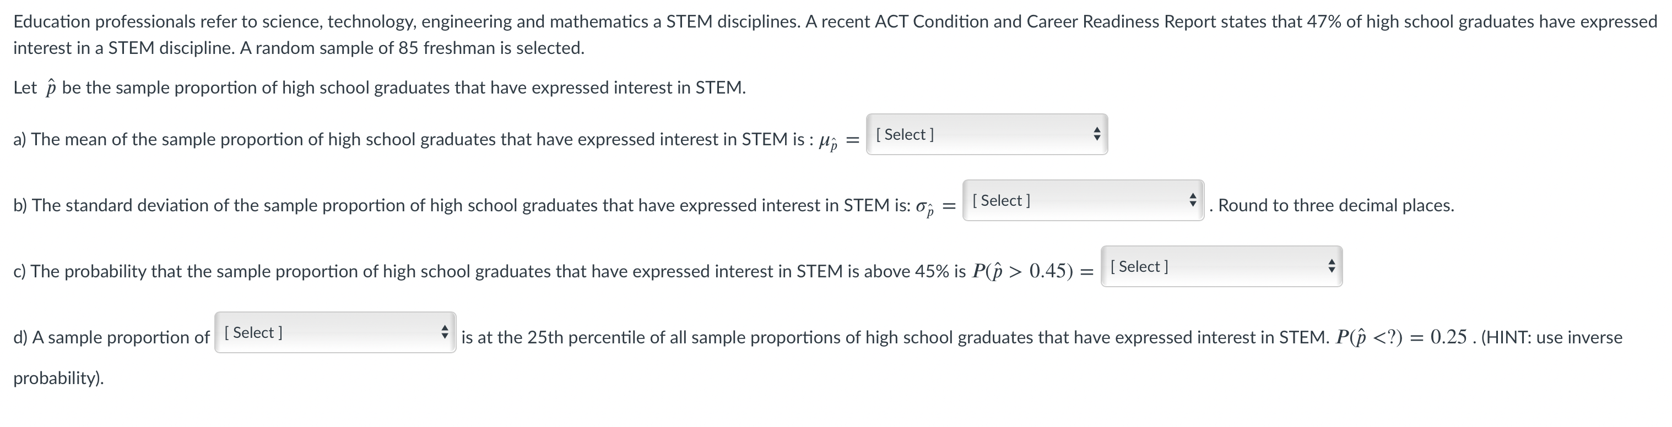Click the first line about STEM disciplines

tap(835, 22)
